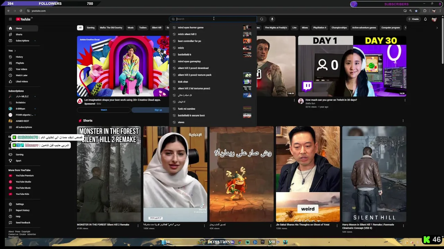The width and height of the screenshot is (444, 249).
Task: Open History in the sidebar
Action: (x=19, y=57)
